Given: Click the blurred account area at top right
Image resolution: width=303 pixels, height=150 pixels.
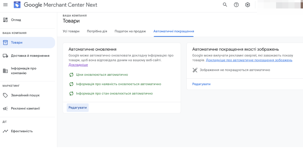Looking at the screenshot, I should (280, 5).
